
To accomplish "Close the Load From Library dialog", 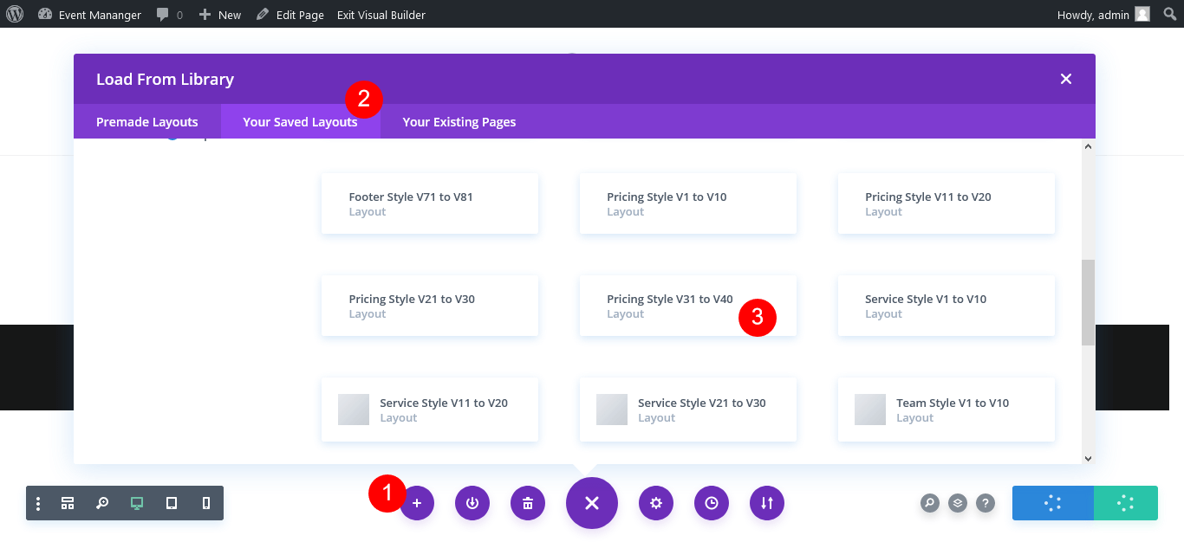I will point(1066,79).
